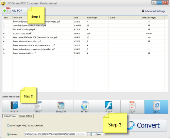This screenshot has width=170, height=138.
Task: Click the 315KB size cell
Action: click(x=80, y=21)
